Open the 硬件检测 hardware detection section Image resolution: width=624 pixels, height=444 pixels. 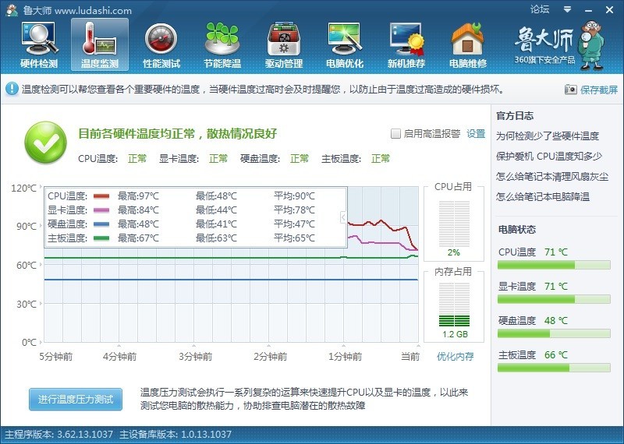coord(39,45)
